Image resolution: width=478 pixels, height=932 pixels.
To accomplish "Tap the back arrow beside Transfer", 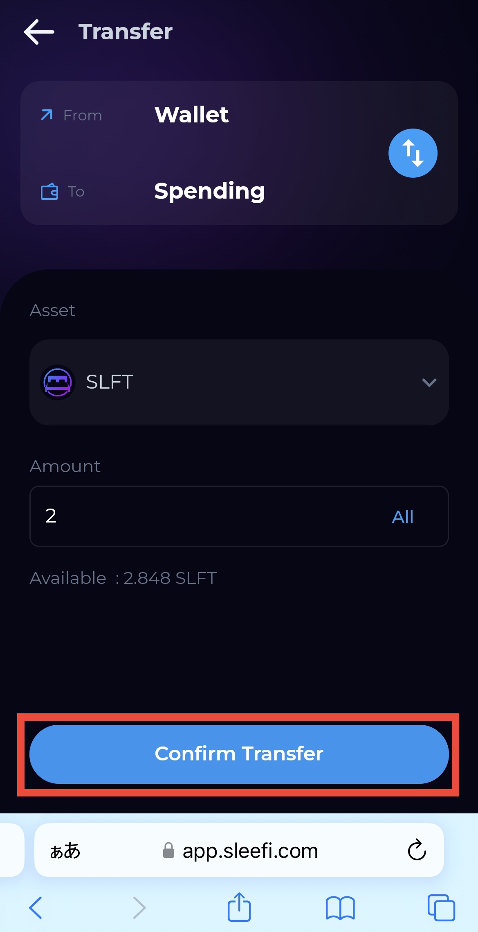I will click(x=39, y=32).
